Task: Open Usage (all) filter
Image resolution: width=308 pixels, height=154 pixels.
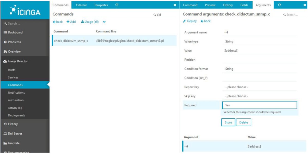Action: (x=90, y=22)
